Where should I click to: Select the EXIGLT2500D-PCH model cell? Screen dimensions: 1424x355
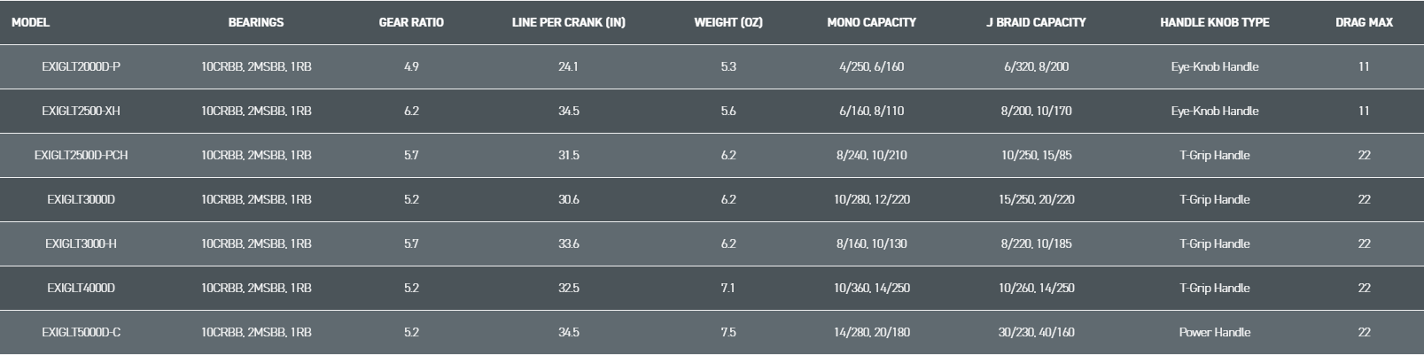pyautogui.click(x=81, y=155)
